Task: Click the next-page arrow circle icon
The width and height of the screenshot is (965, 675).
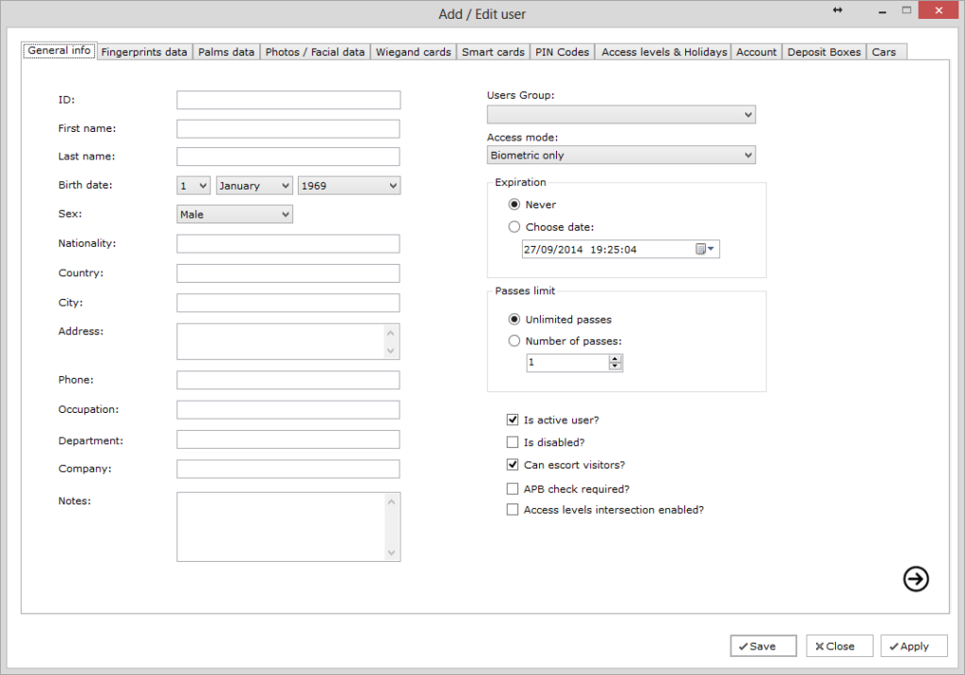Action: click(x=915, y=579)
